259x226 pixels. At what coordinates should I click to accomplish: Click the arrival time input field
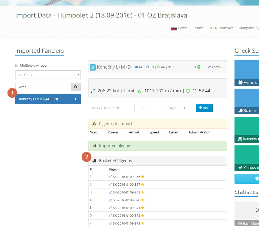(150, 108)
